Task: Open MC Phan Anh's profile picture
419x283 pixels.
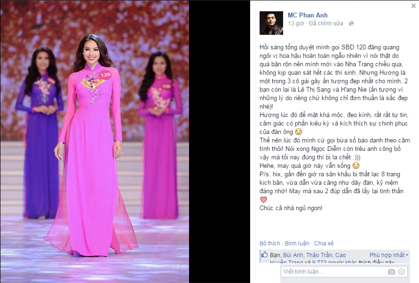Action: pos(271,23)
